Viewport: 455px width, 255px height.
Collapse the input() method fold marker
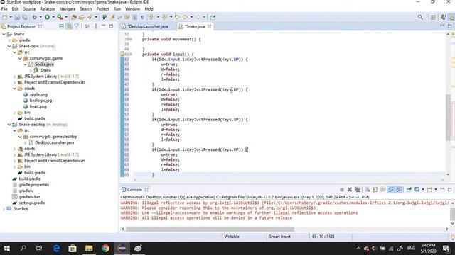point(131,54)
